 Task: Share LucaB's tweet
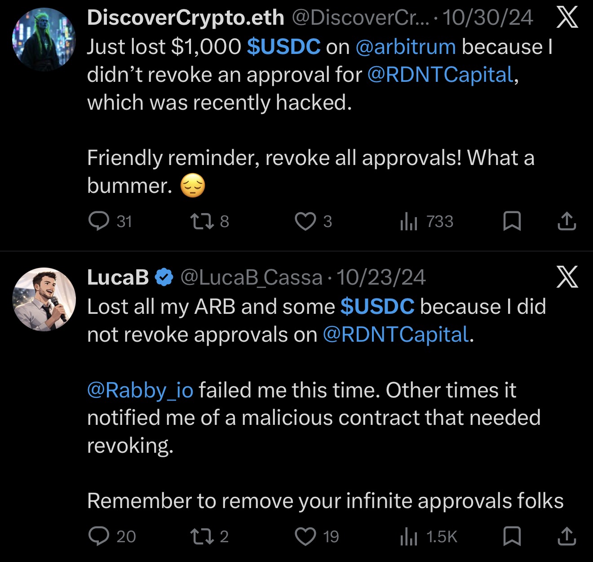[x=566, y=536]
